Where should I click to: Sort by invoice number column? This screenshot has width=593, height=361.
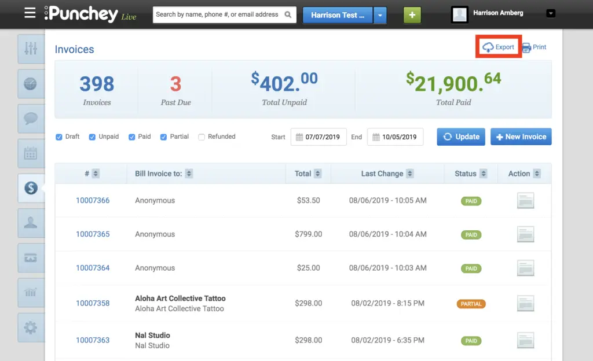tap(96, 174)
